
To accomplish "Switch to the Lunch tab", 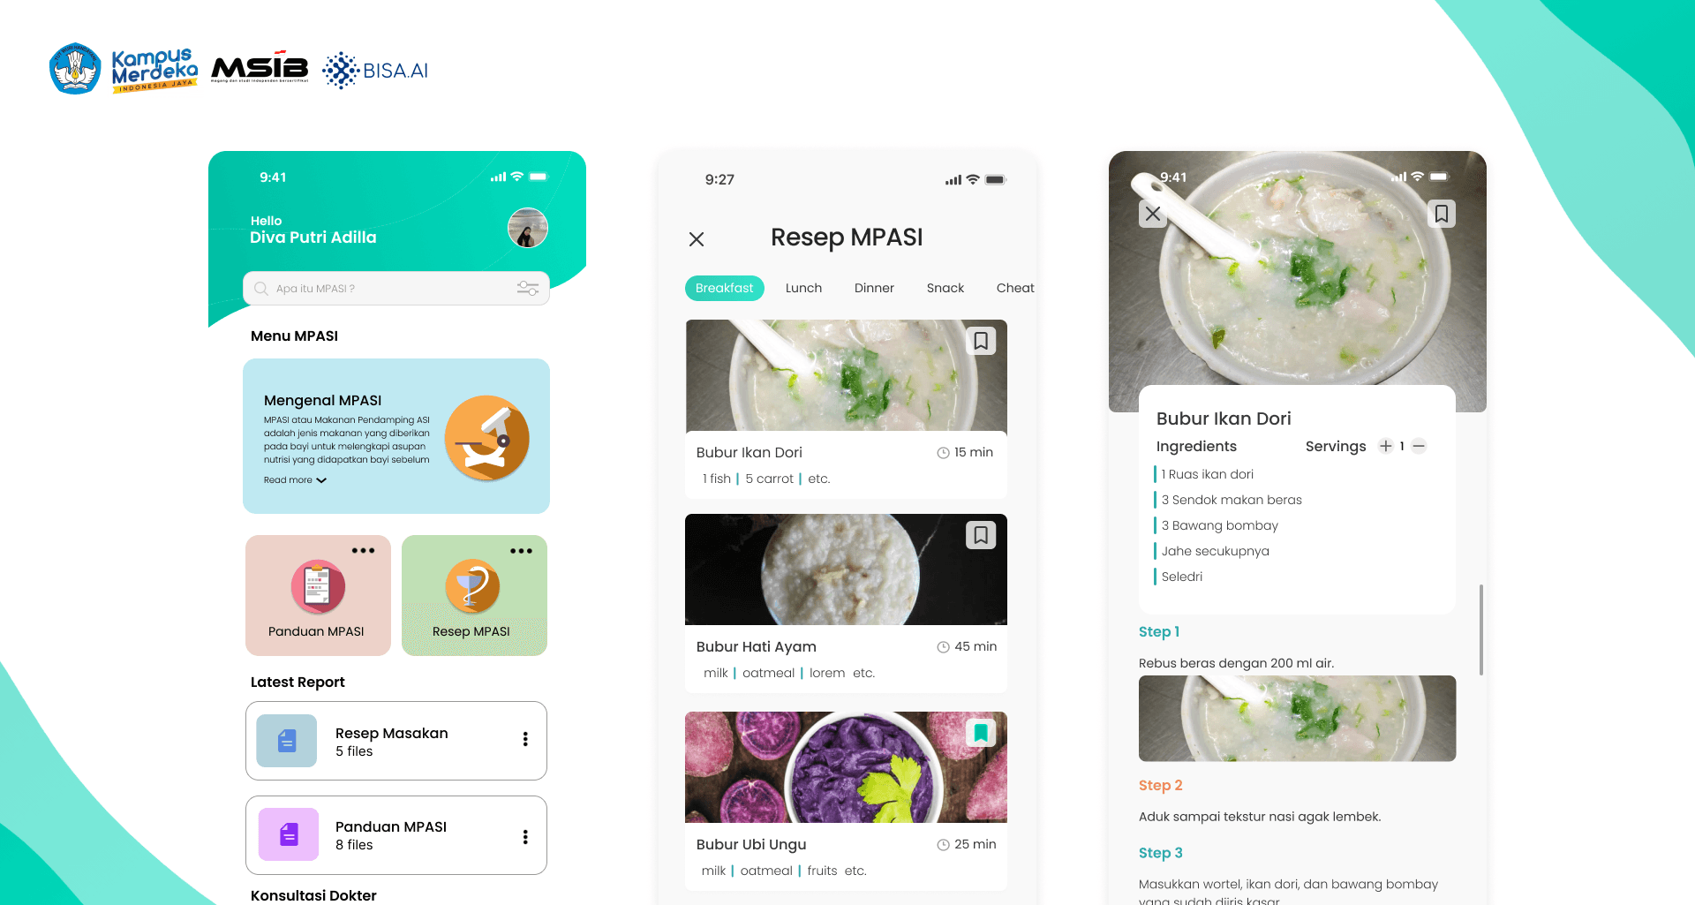I will click(803, 288).
